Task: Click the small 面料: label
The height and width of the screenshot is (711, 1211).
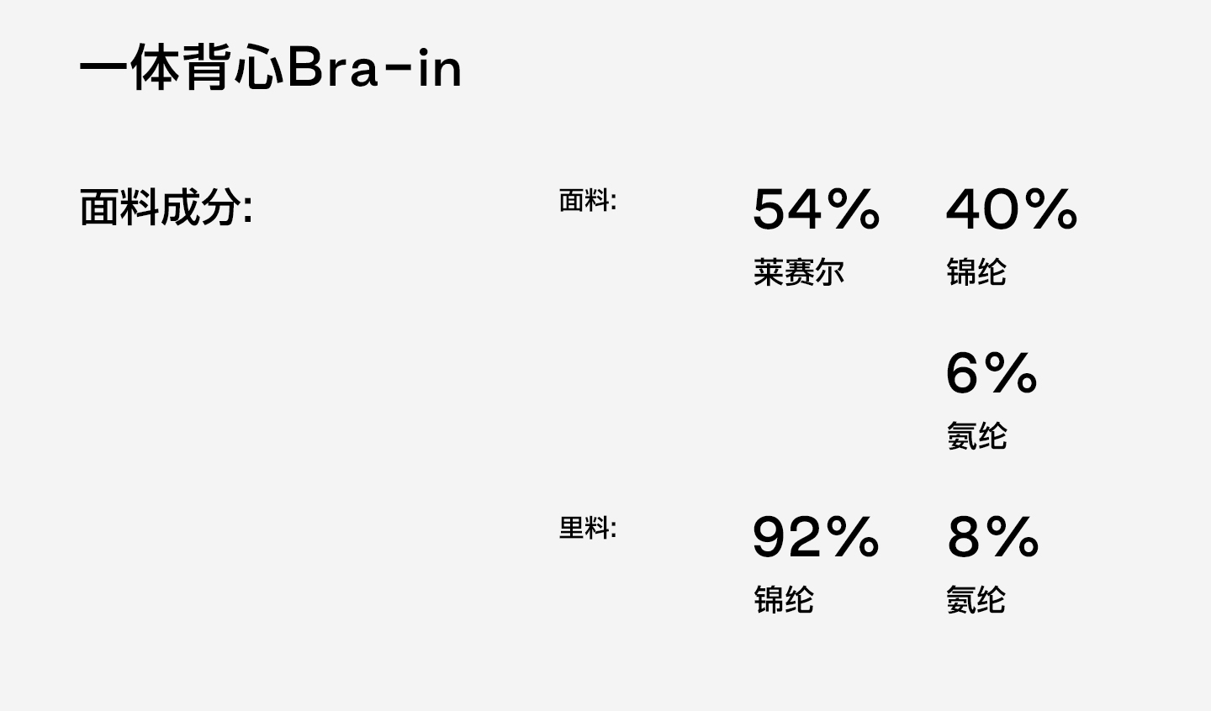Action: tap(587, 201)
